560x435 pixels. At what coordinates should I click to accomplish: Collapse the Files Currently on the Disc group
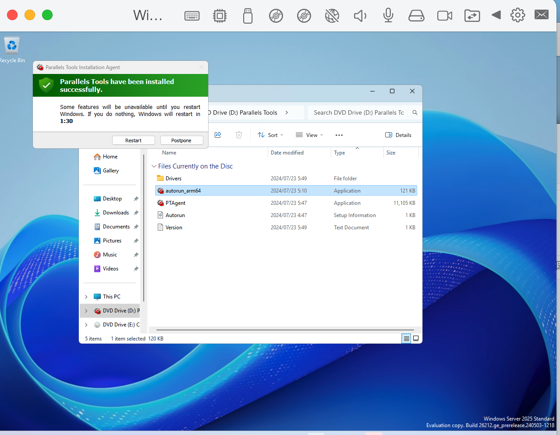154,166
